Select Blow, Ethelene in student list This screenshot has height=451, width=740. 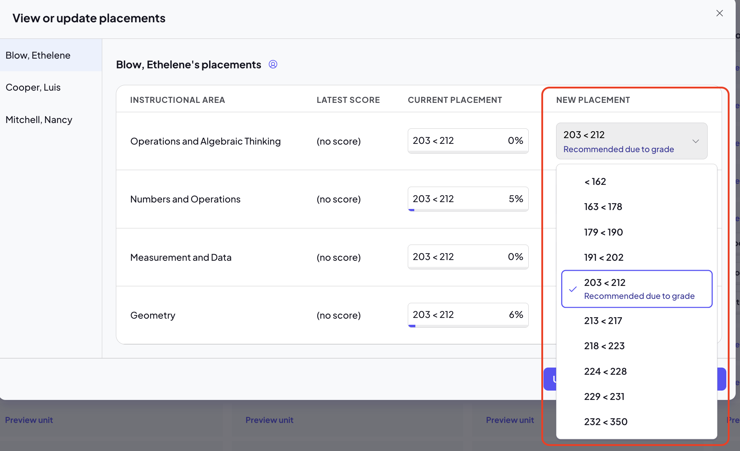[x=51, y=55]
